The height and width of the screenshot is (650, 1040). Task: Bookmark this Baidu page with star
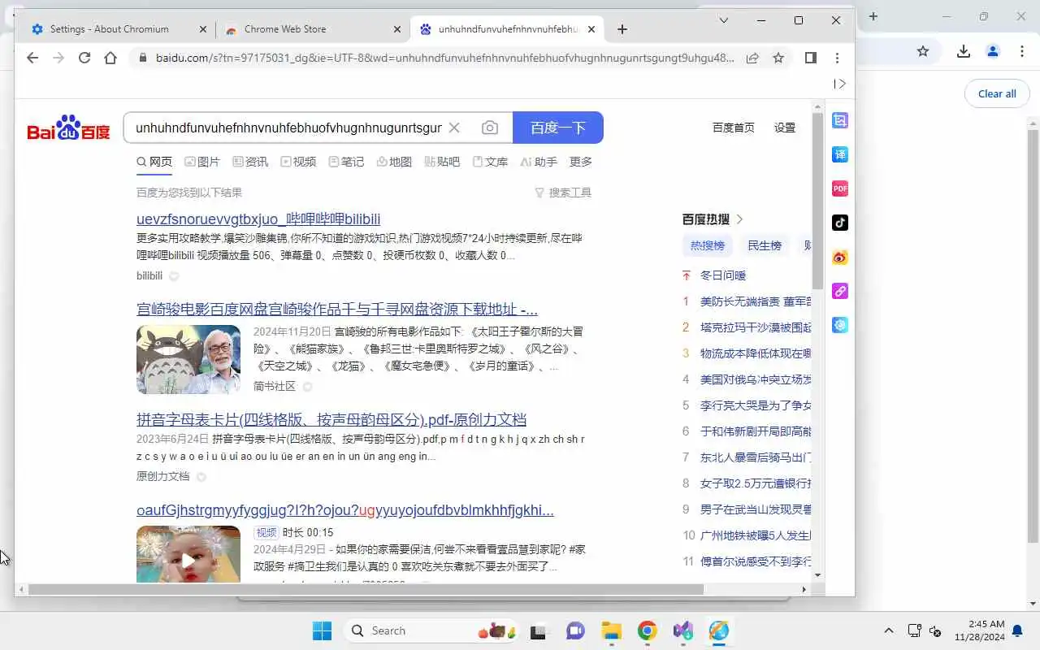[778, 58]
